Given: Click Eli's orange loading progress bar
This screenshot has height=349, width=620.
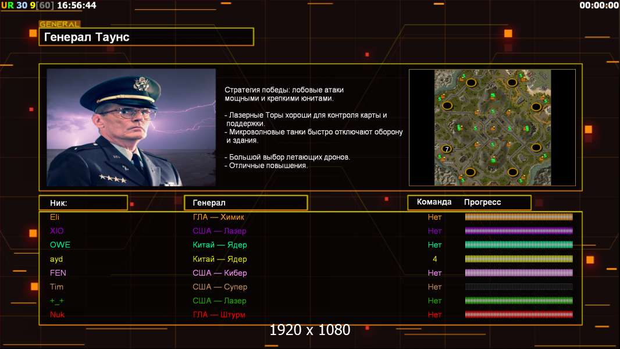Looking at the screenshot, I should click(x=519, y=216).
